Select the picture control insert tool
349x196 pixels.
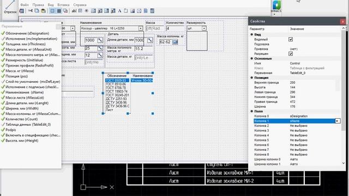coord(133,11)
